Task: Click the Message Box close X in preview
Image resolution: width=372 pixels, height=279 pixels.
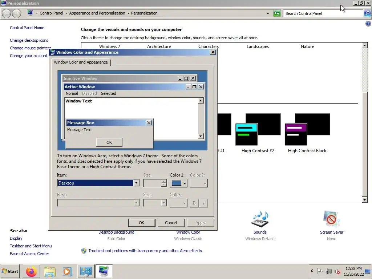Action: pos(149,123)
